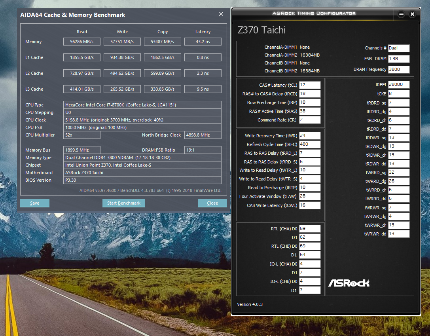Start Benchmark in AIDA64 window
The width and height of the screenshot is (430, 336).
tap(124, 203)
